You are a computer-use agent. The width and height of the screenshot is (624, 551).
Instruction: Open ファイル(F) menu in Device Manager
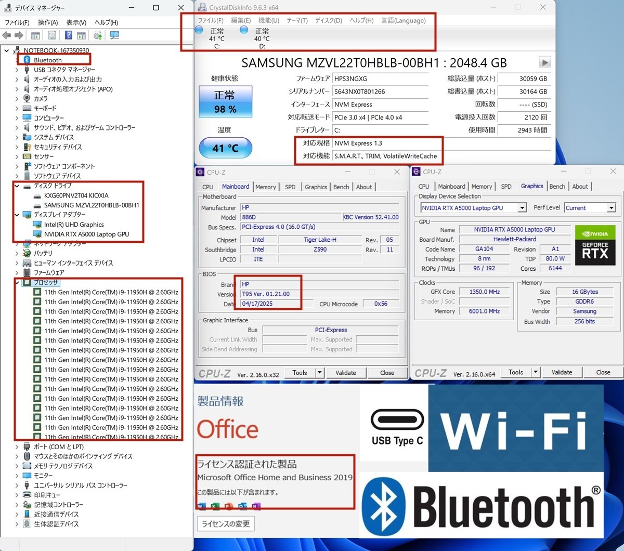[17, 22]
